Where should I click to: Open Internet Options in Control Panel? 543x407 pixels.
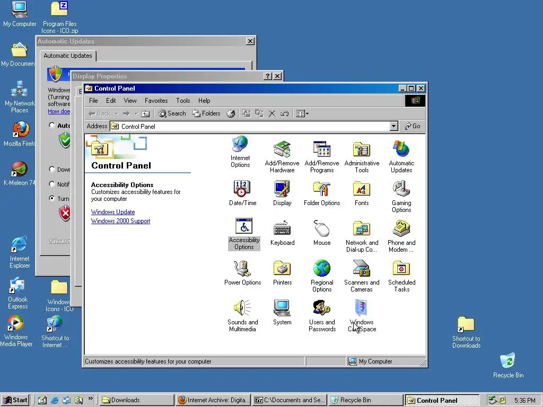(240, 152)
